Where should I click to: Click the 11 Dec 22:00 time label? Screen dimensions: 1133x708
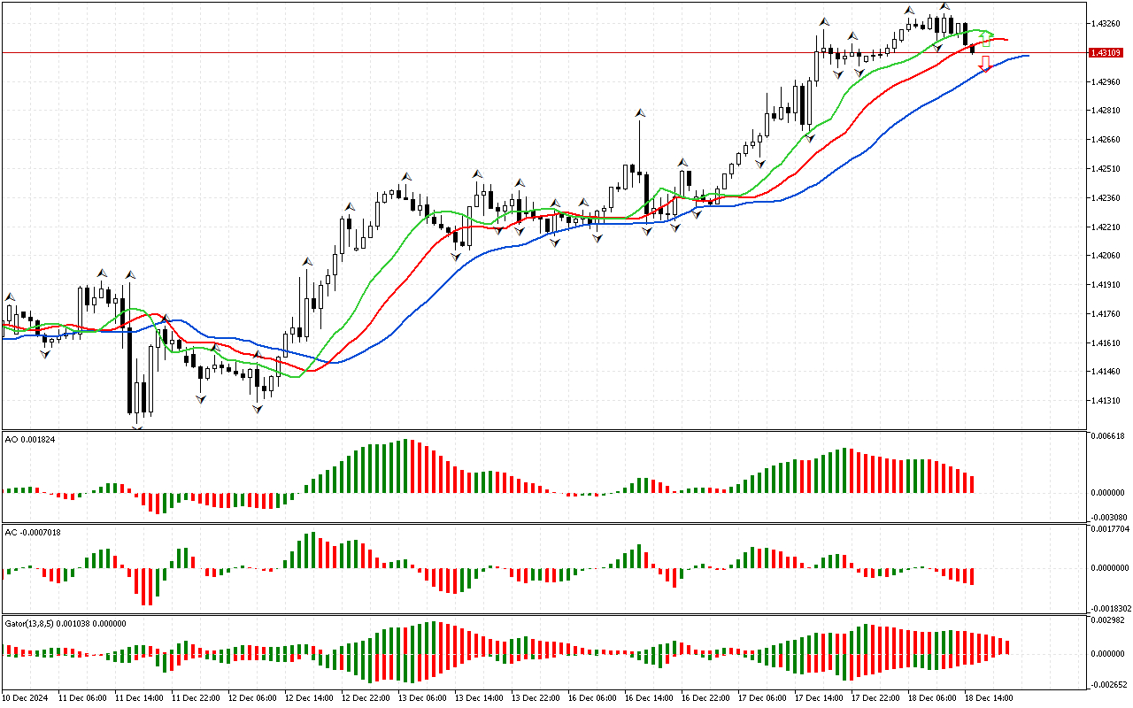[x=196, y=698]
